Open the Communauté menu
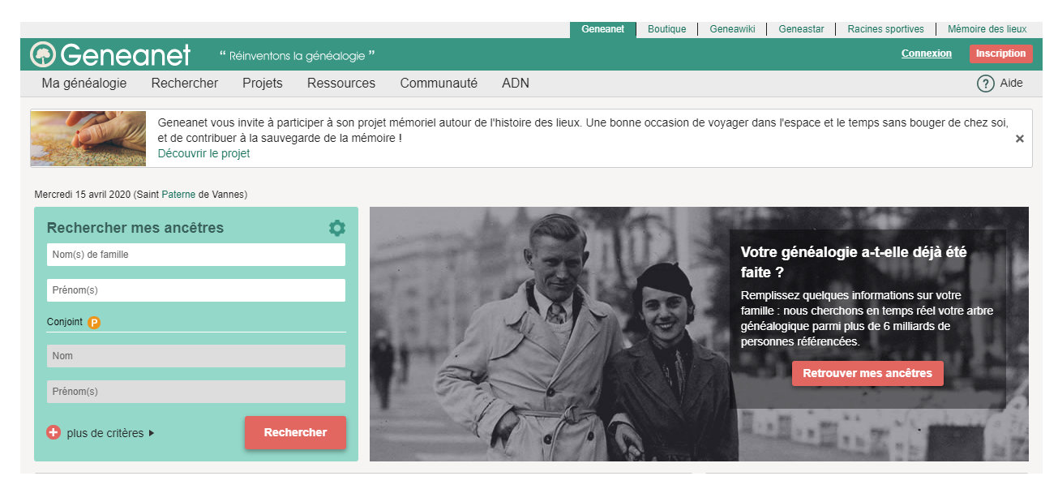The width and height of the screenshot is (1058, 489). tap(439, 84)
